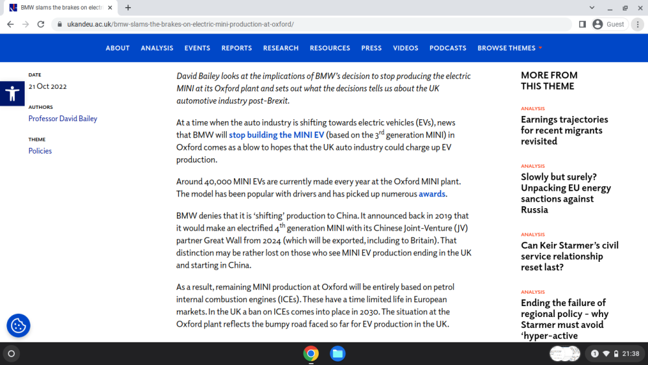Open 'Ending the failure of regional policy' article
Screen dimensions: 648x365
click(x=564, y=319)
